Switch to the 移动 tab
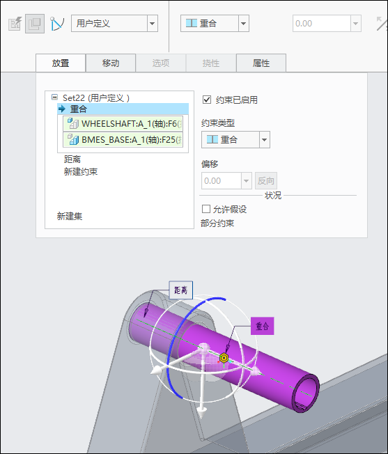Screen dimensions: 388x454 coord(111,63)
